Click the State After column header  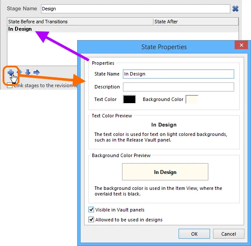(x=196, y=22)
